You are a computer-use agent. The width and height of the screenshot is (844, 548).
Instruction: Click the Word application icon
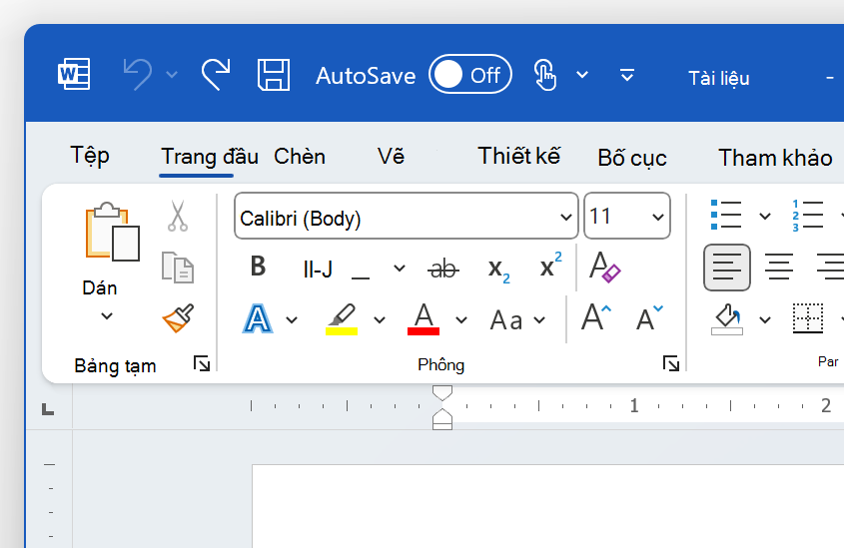pos(74,74)
